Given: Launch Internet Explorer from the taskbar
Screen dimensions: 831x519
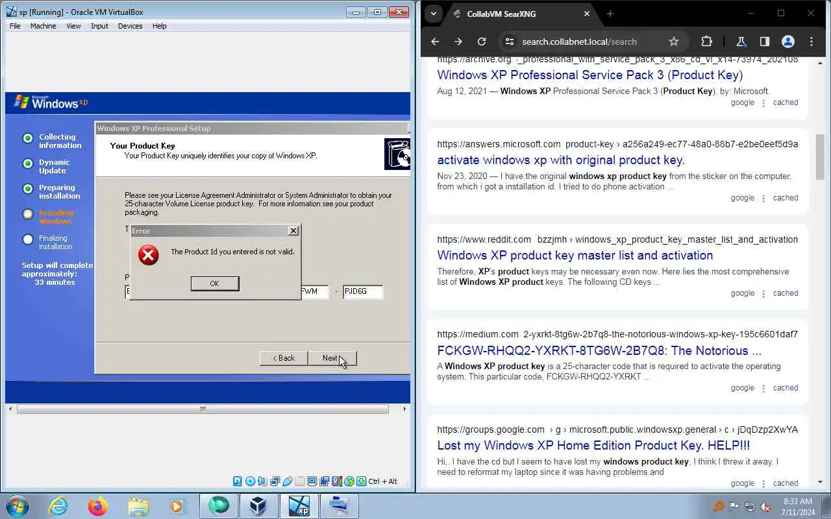Looking at the screenshot, I should tap(58, 506).
